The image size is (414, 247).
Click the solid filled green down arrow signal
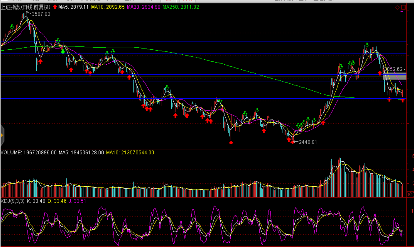tap(63, 51)
